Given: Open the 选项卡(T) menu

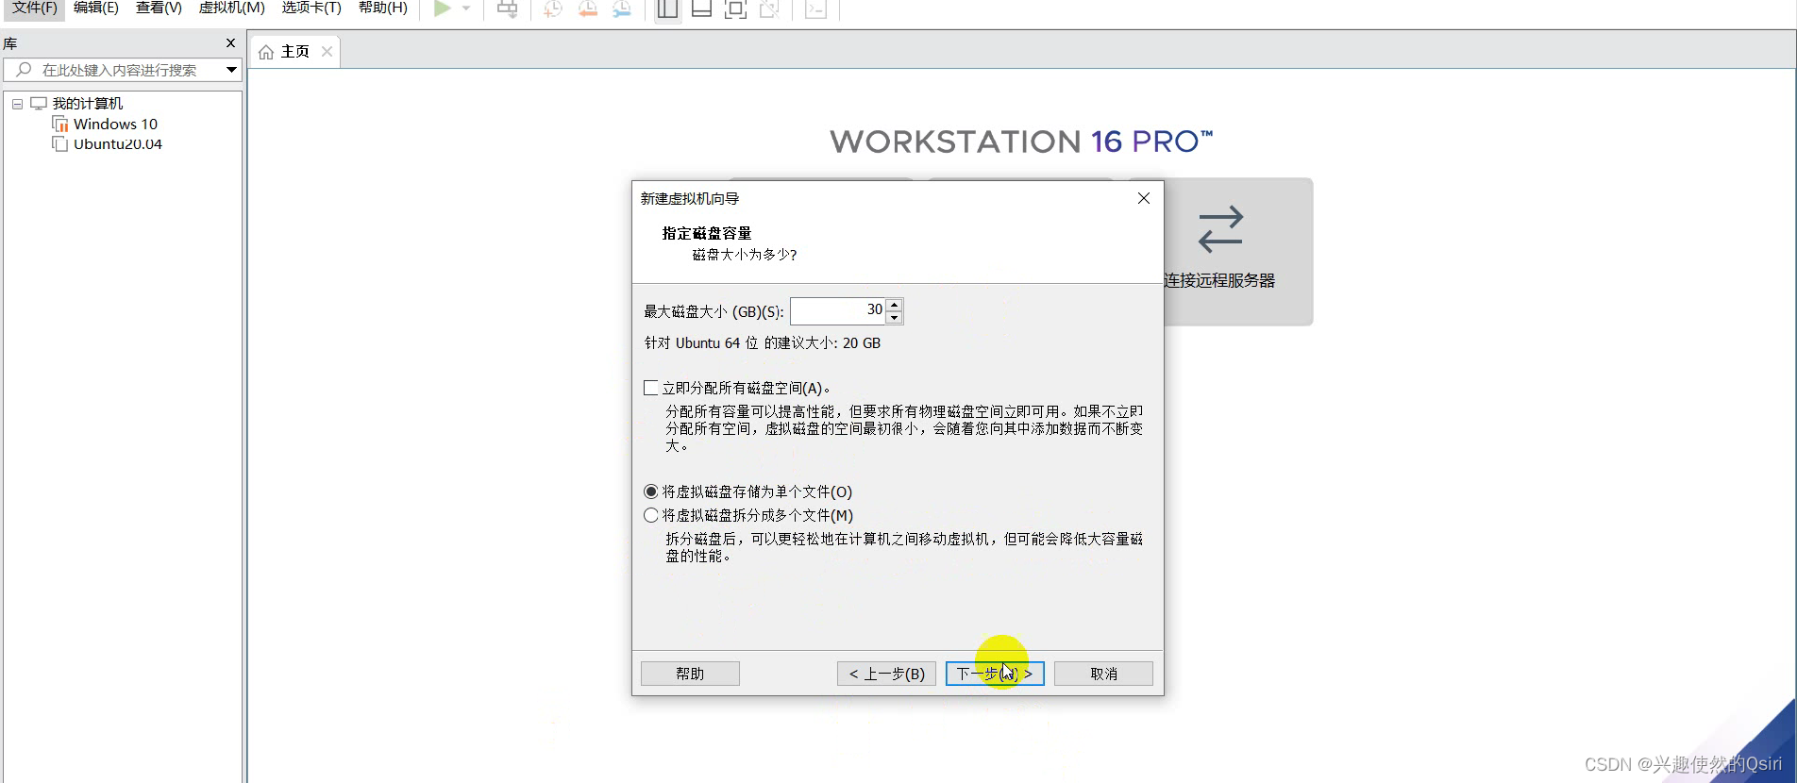Looking at the screenshot, I should point(311,8).
